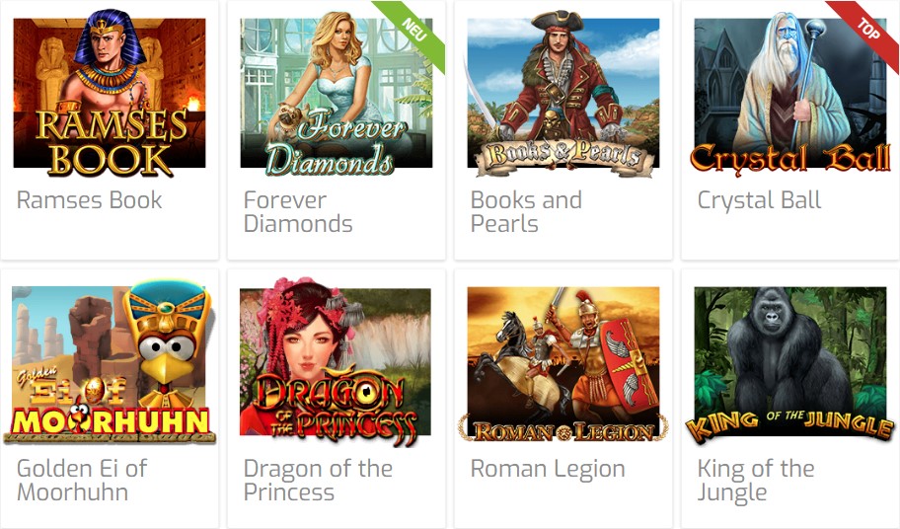
Task: Select the Dragon of the Princess image
Action: (336, 361)
